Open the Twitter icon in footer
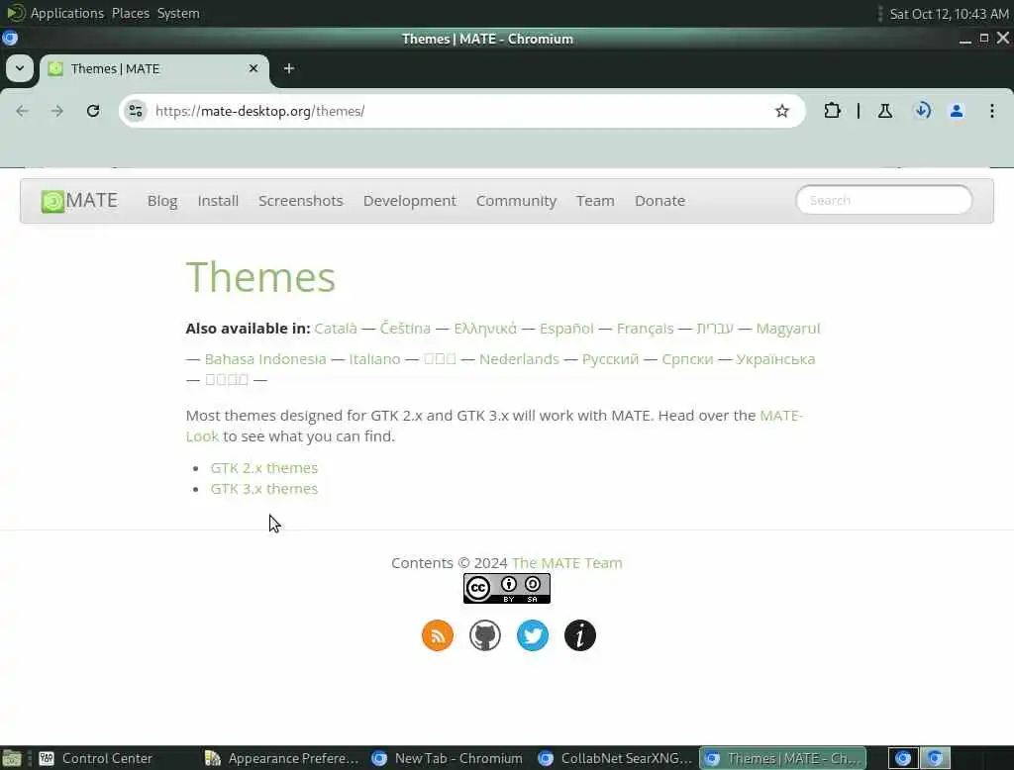Viewport: 1014px width, 770px height. pyautogui.click(x=533, y=635)
